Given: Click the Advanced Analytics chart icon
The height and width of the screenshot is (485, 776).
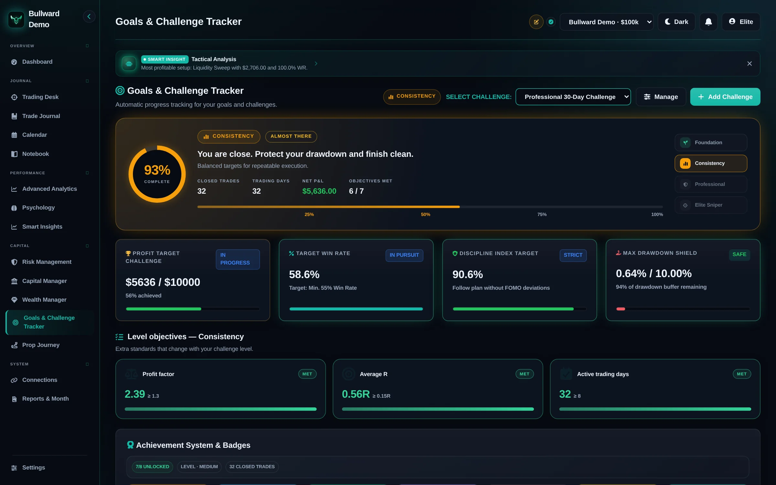Looking at the screenshot, I should 14,189.
